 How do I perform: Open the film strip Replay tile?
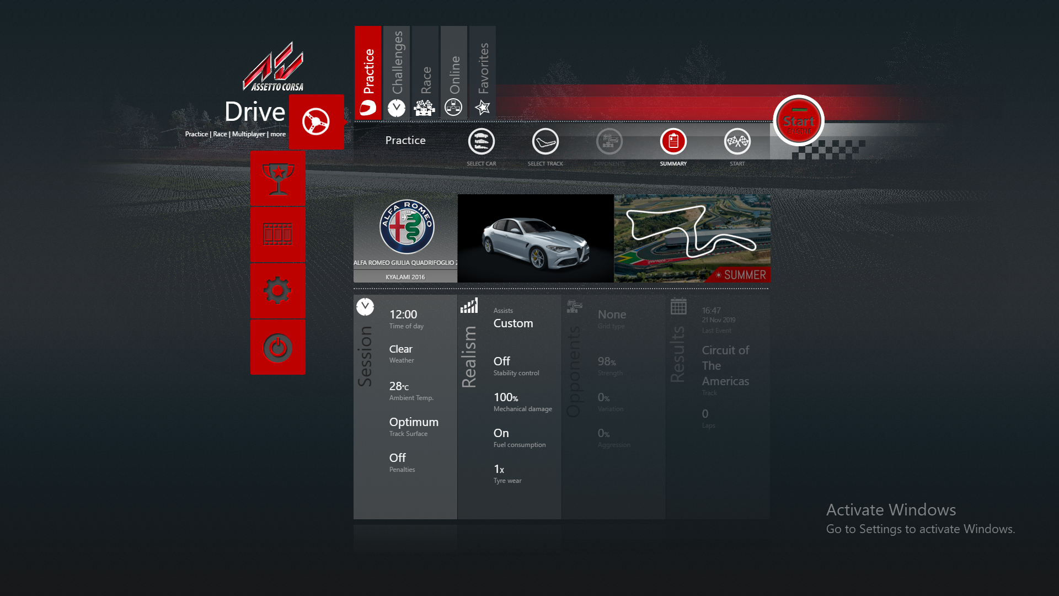[x=277, y=235]
